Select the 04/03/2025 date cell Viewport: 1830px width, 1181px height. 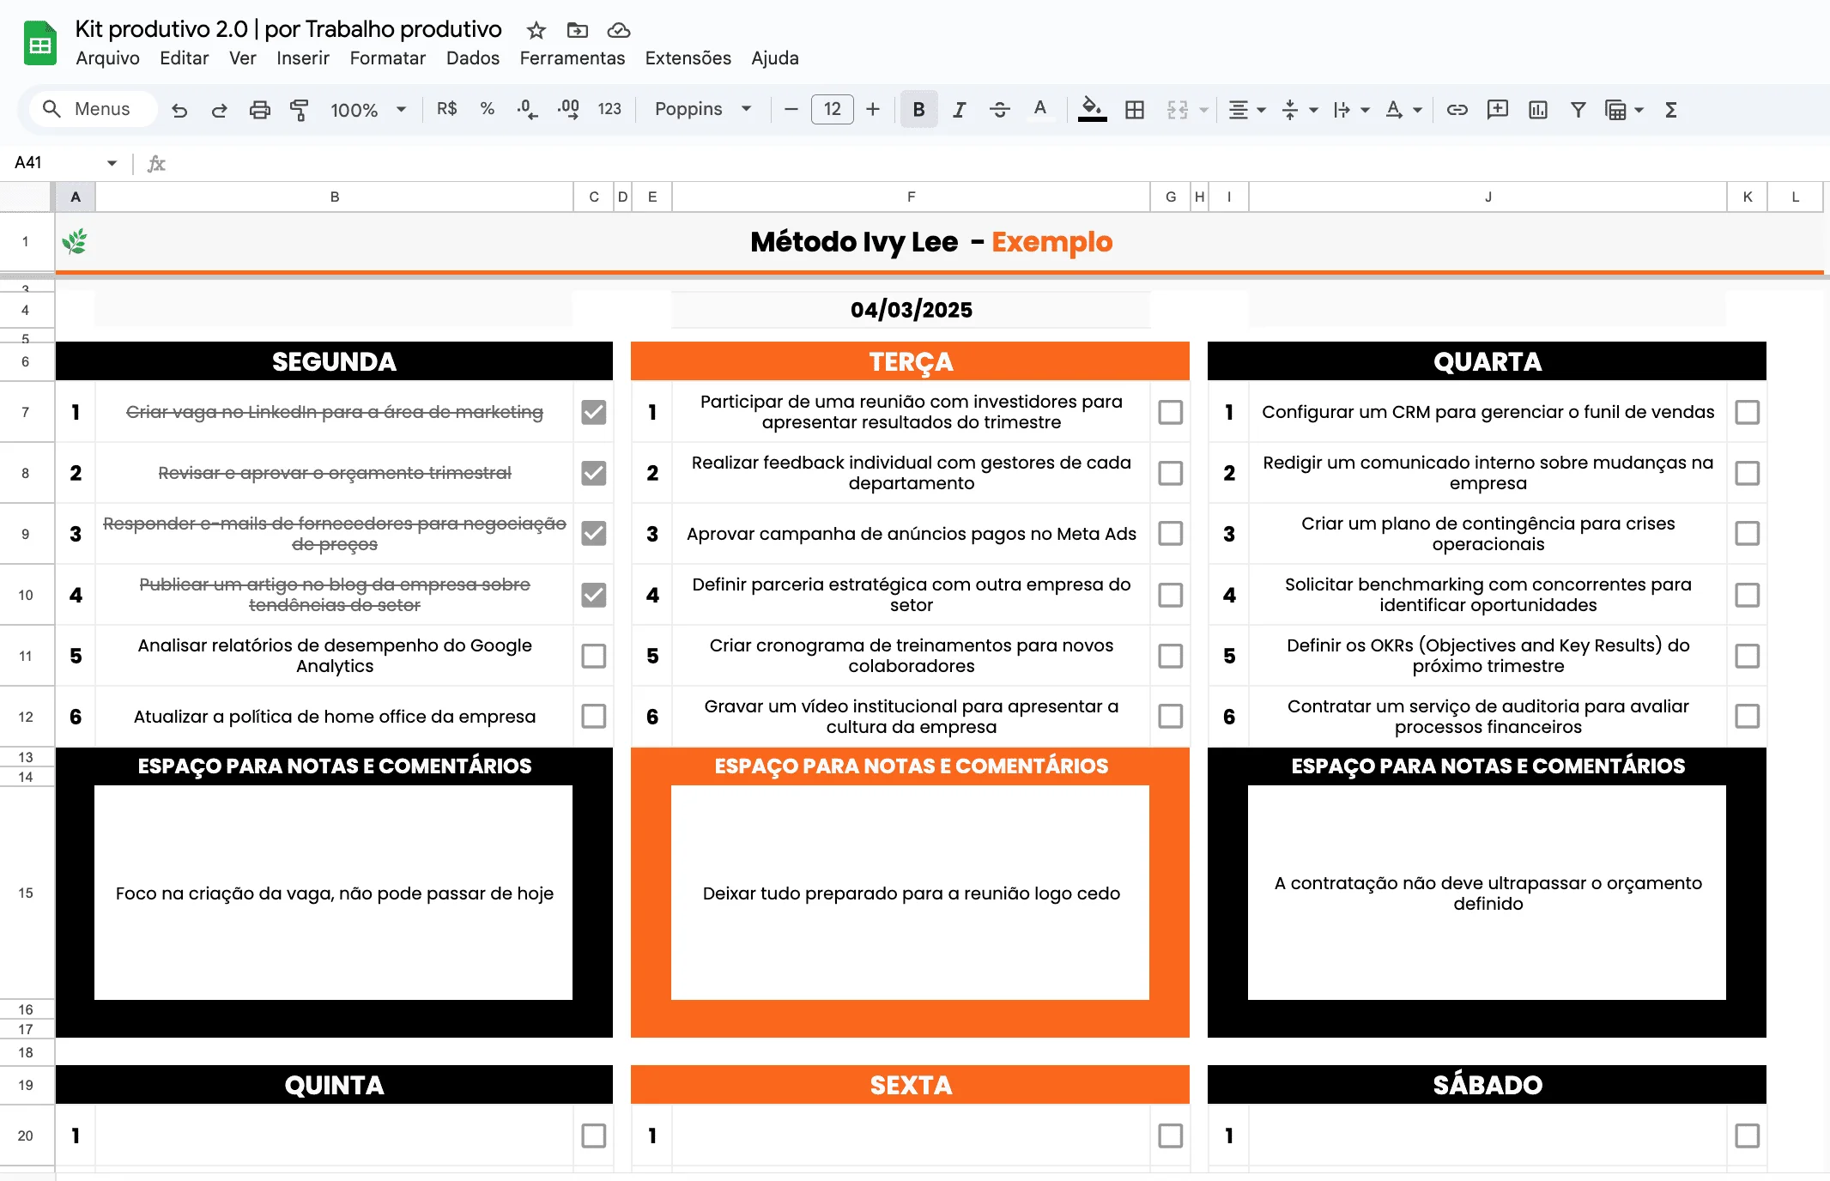coord(911,310)
